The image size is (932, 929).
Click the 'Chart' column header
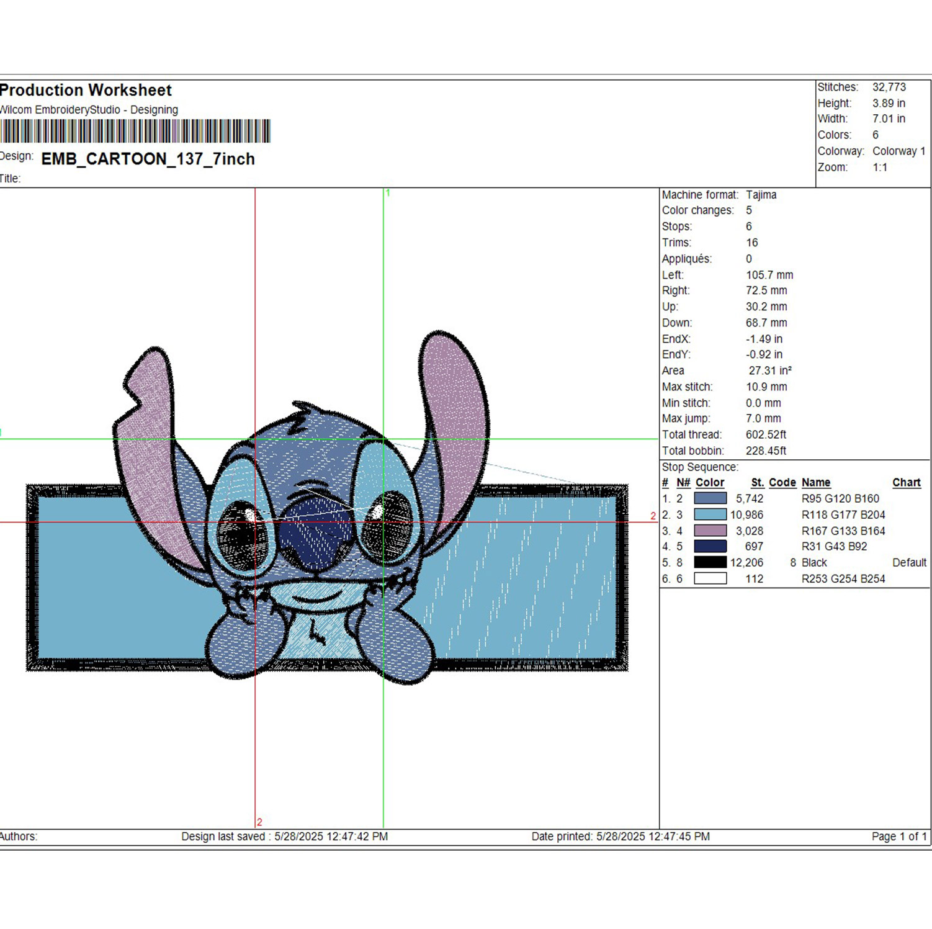click(x=906, y=482)
